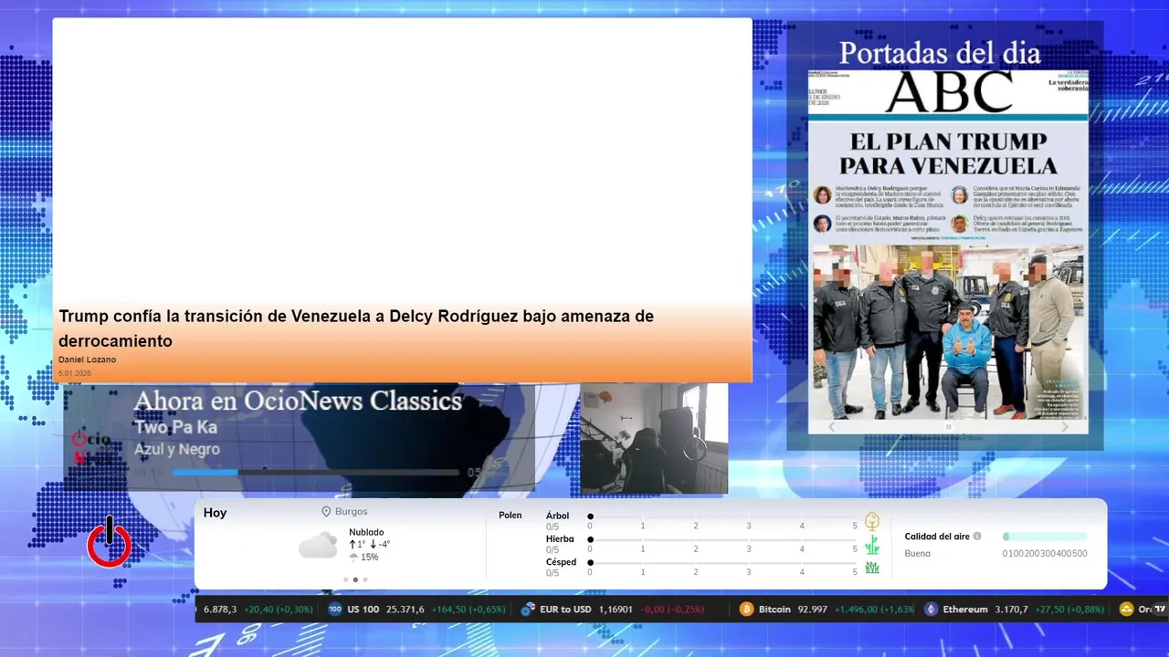1169x657 pixels.
Task: Select the first weather carousel dot
Action: 345,579
